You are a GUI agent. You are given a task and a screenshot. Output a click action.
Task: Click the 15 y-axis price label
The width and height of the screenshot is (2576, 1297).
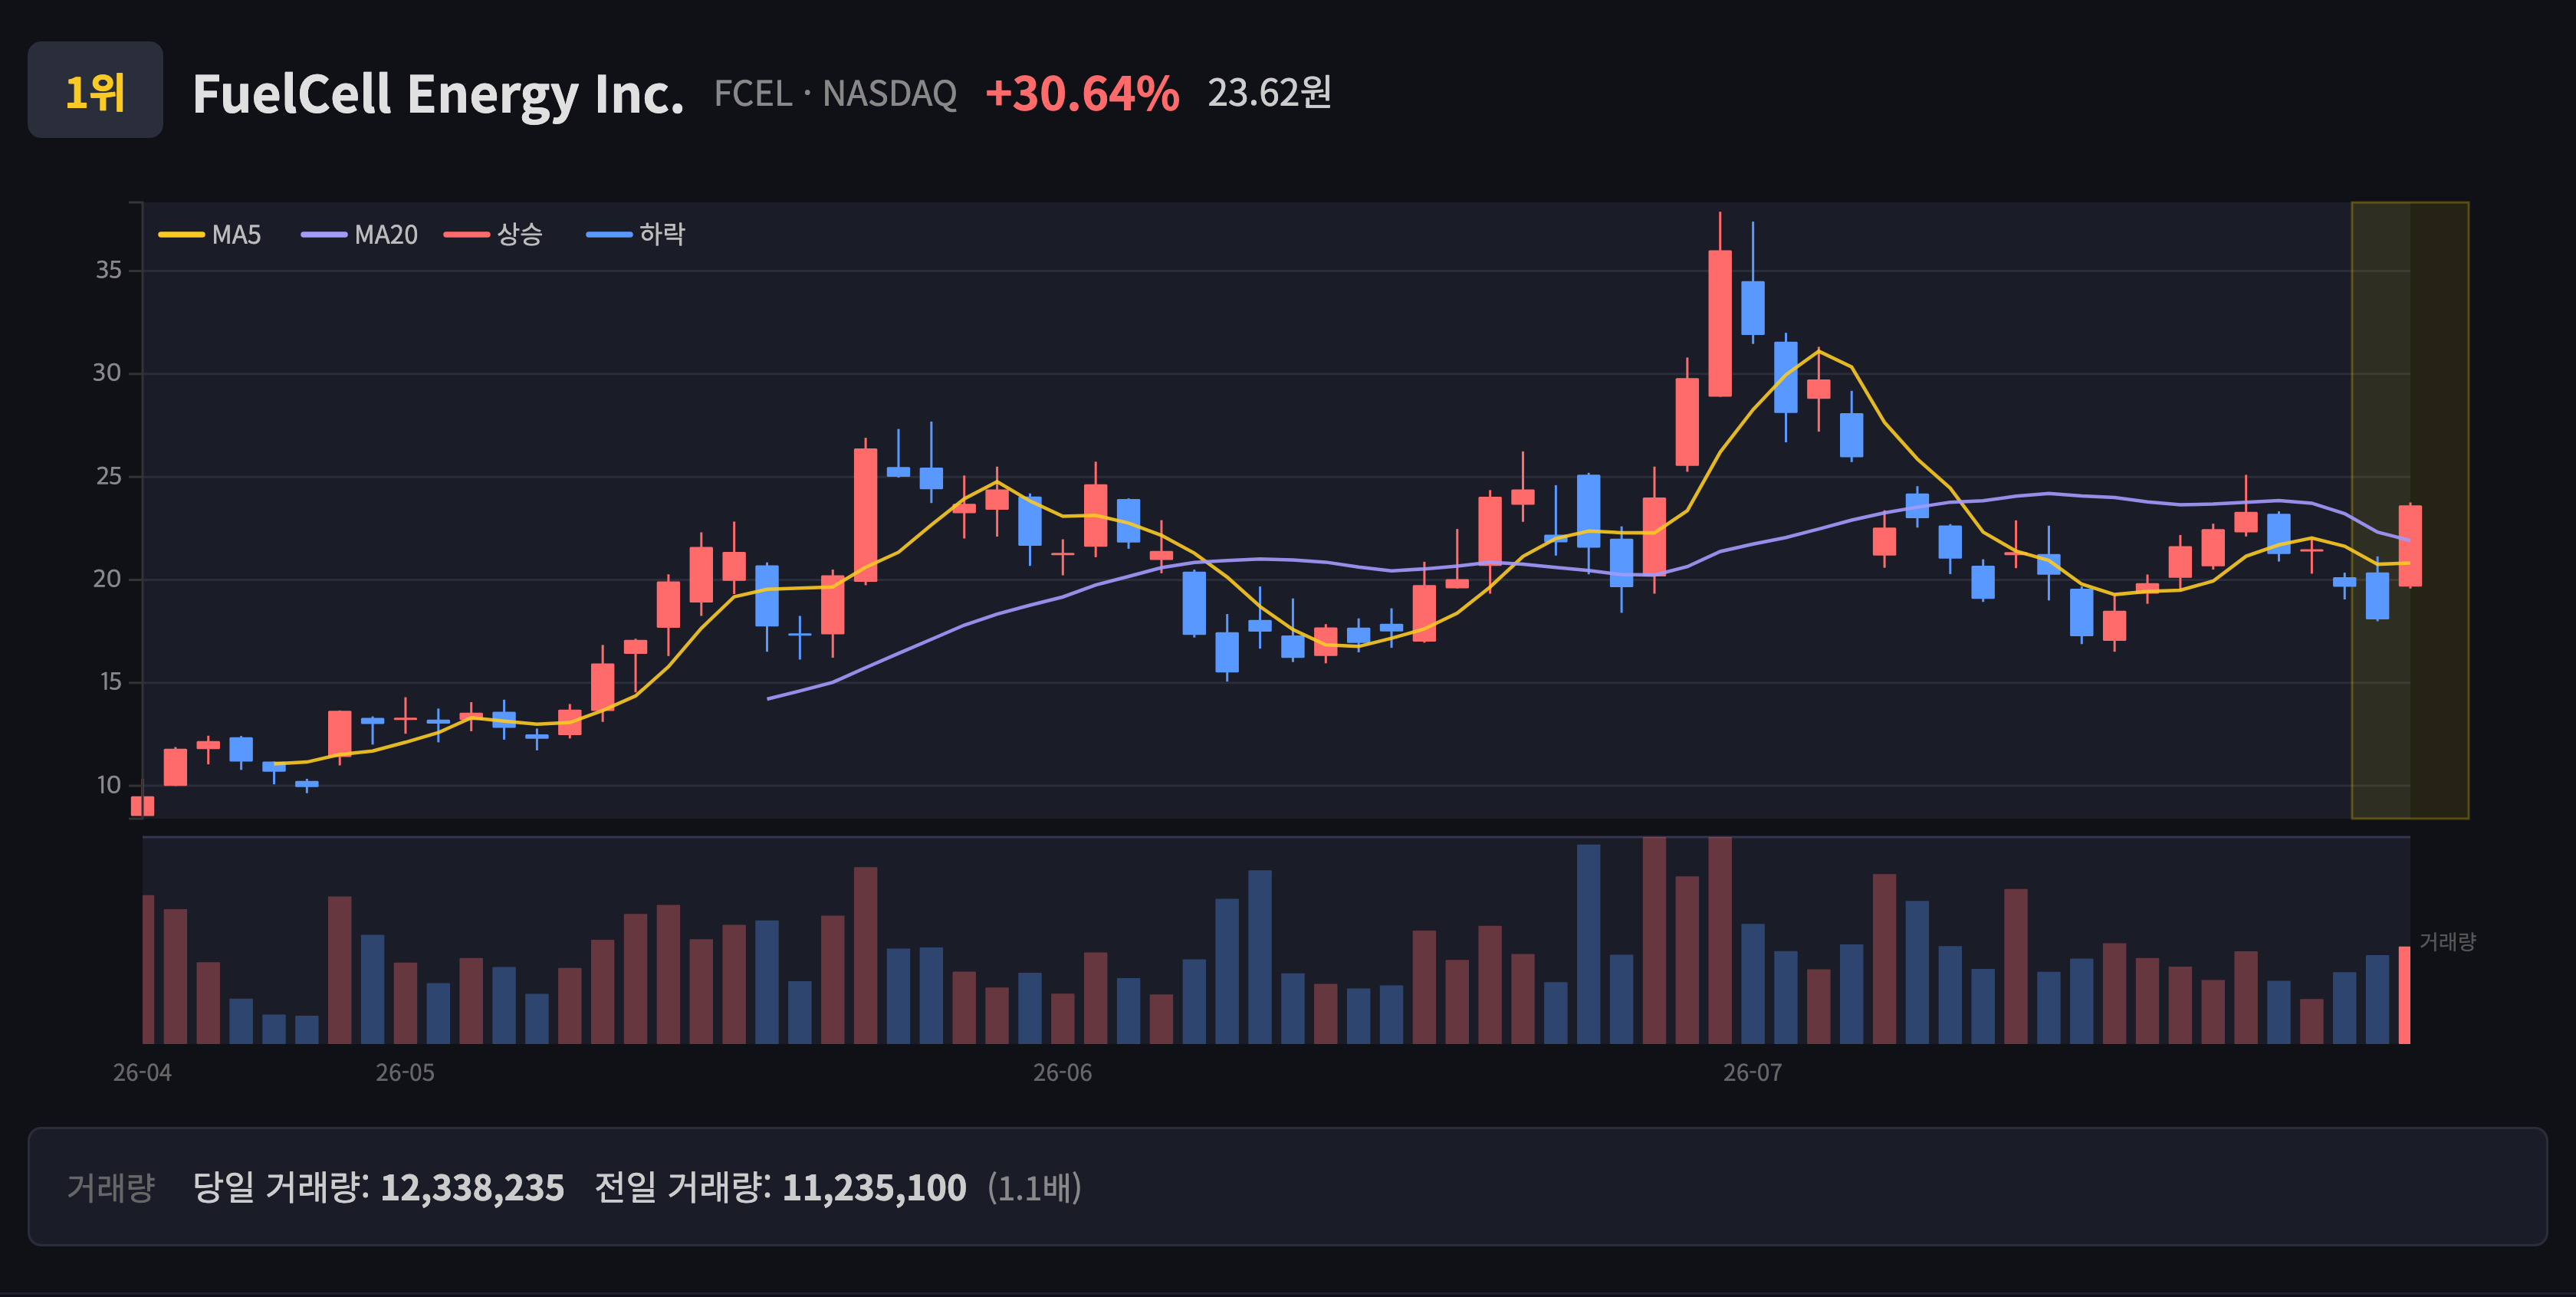[110, 682]
